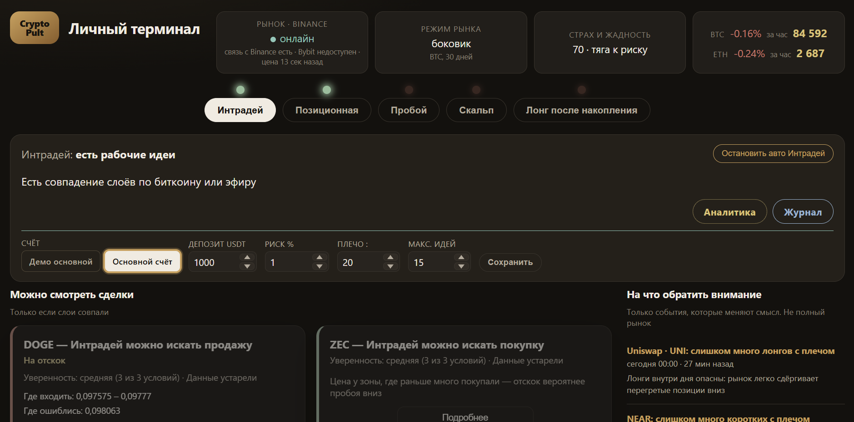
Task: Click the green indicator dot above Интрадей
Action: point(240,90)
